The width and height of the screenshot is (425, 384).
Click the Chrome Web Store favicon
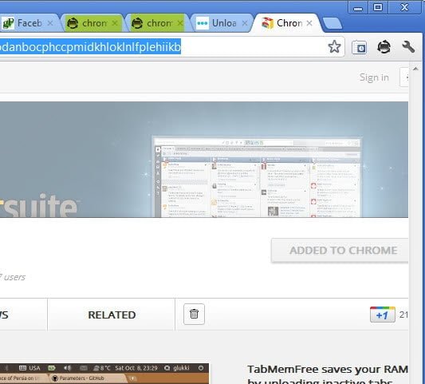[x=267, y=23]
